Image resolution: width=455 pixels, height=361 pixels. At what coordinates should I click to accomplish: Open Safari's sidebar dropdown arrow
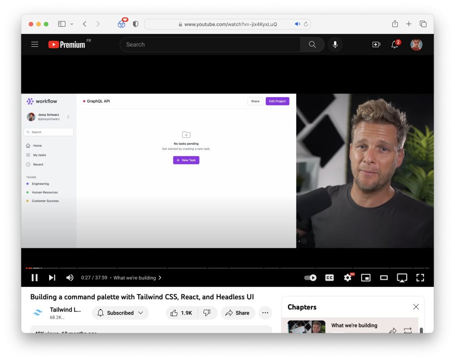coord(71,24)
